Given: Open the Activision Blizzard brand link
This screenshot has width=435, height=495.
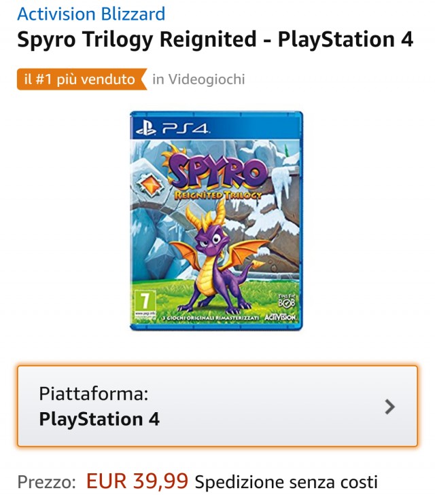Looking at the screenshot, I should tap(91, 14).
